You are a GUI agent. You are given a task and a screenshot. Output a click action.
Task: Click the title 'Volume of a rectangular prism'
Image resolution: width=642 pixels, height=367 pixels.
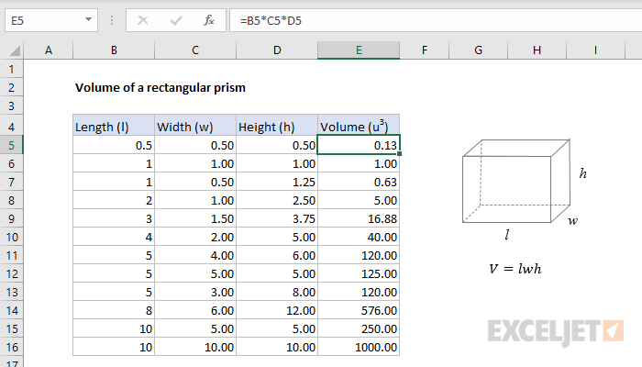click(x=160, y=88)
